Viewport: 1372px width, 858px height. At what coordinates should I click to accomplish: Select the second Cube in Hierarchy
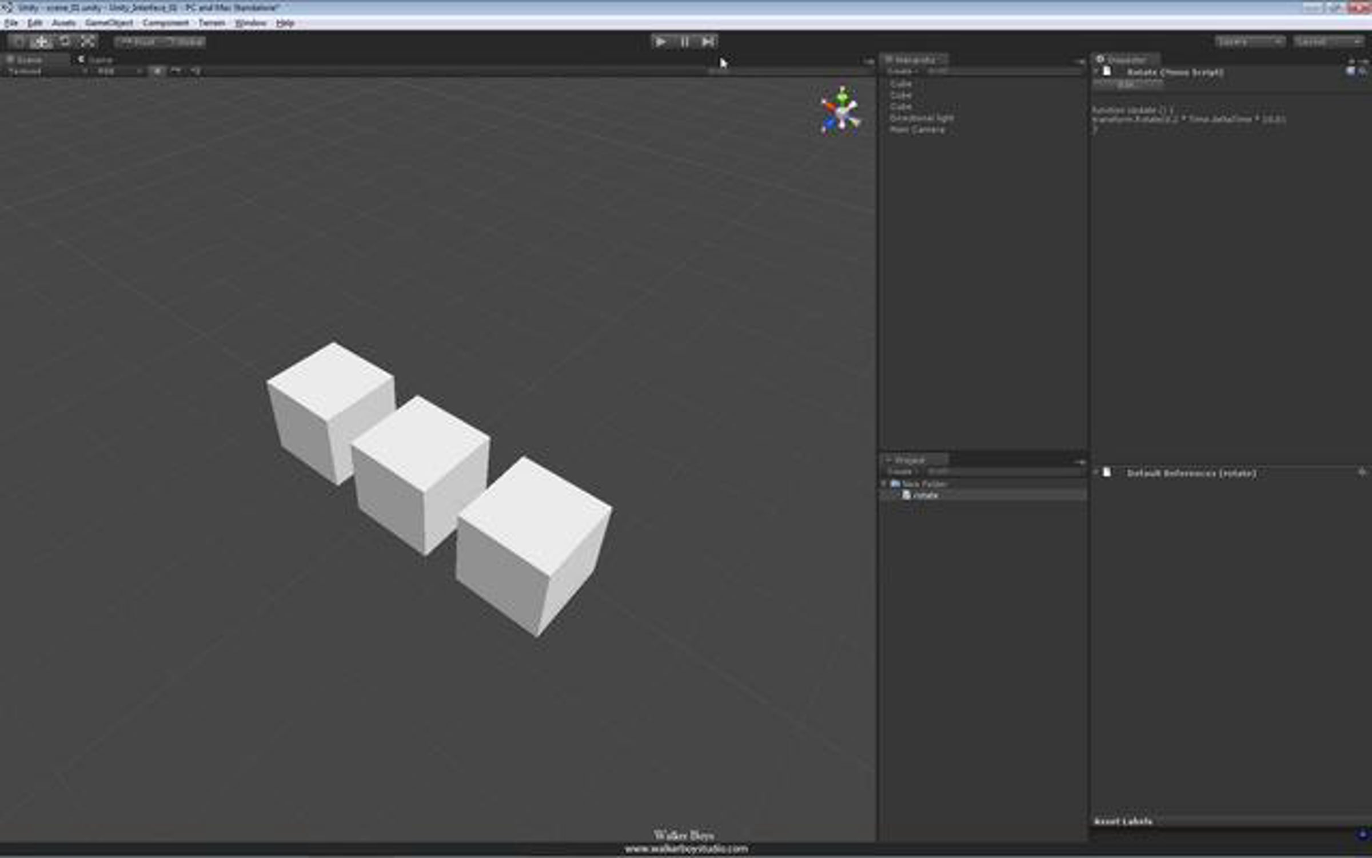point(982,95)
